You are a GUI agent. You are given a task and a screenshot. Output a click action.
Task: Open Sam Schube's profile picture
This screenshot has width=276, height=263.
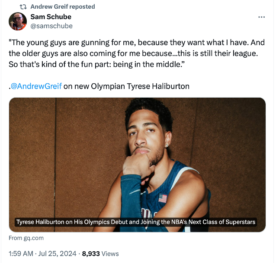(x=17, y=21)
